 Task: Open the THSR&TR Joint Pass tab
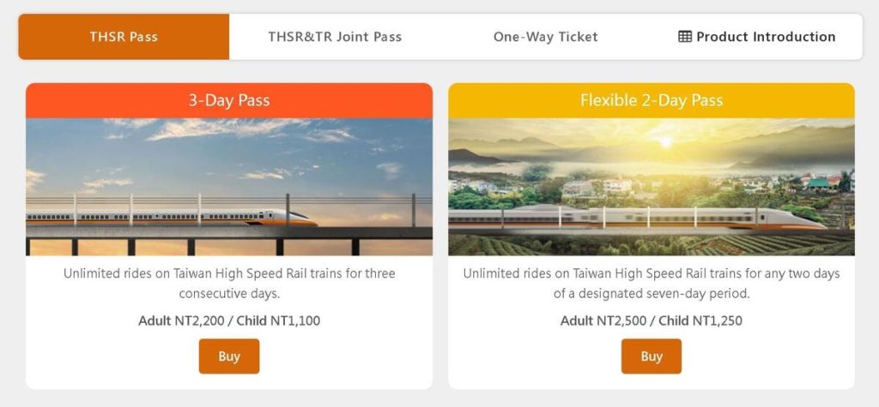coord(335,37)
